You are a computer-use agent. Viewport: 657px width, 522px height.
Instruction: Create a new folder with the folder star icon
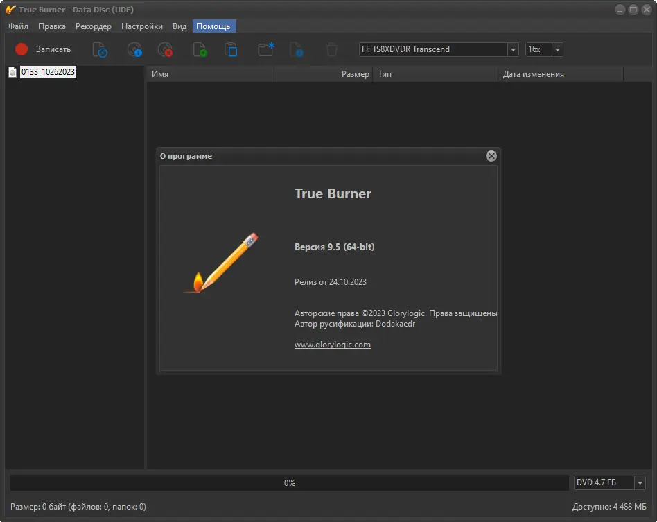pos(265,49)
